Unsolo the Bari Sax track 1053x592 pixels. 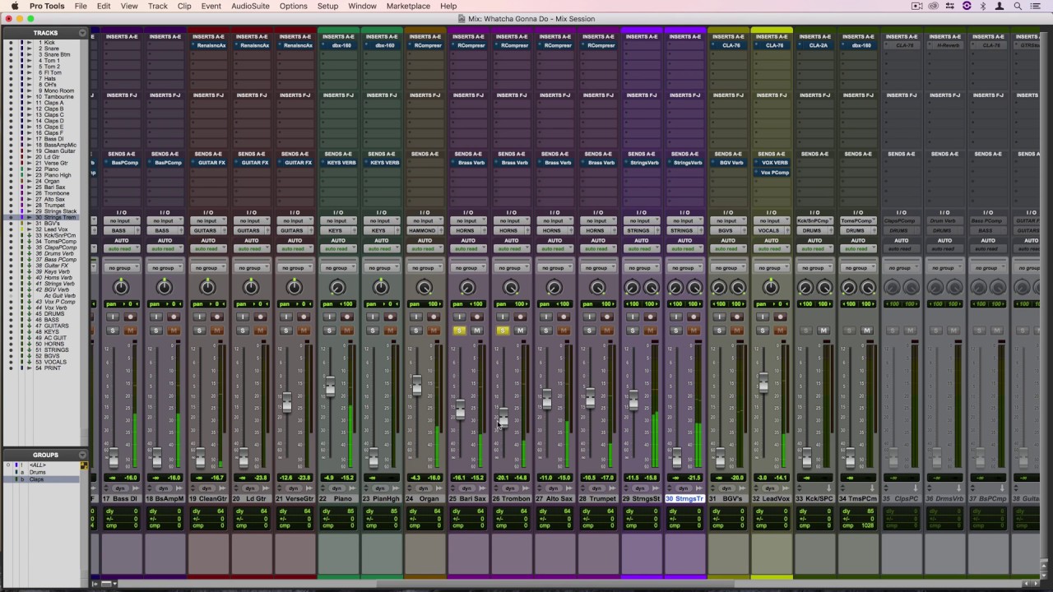click(x=459, y=331)
